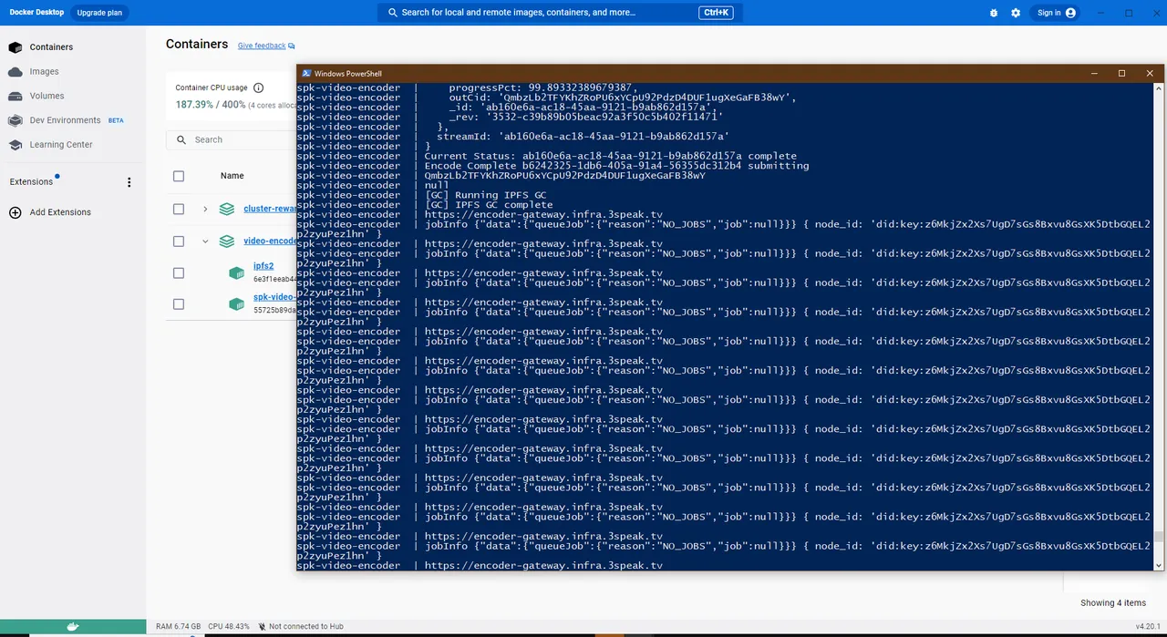
Task: Click the BETA badge beside Dev Environments
Action: click(x=116, y=120)
